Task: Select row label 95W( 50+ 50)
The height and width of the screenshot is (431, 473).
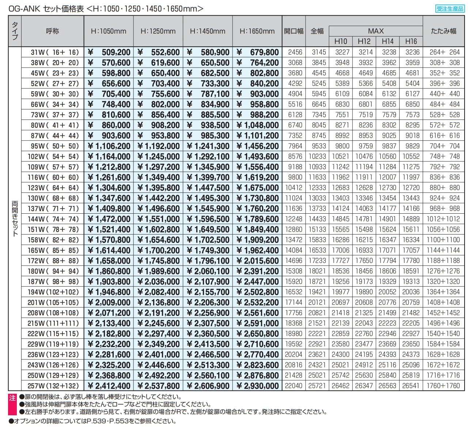Action: pyautogui.click(x=55, y=146)
